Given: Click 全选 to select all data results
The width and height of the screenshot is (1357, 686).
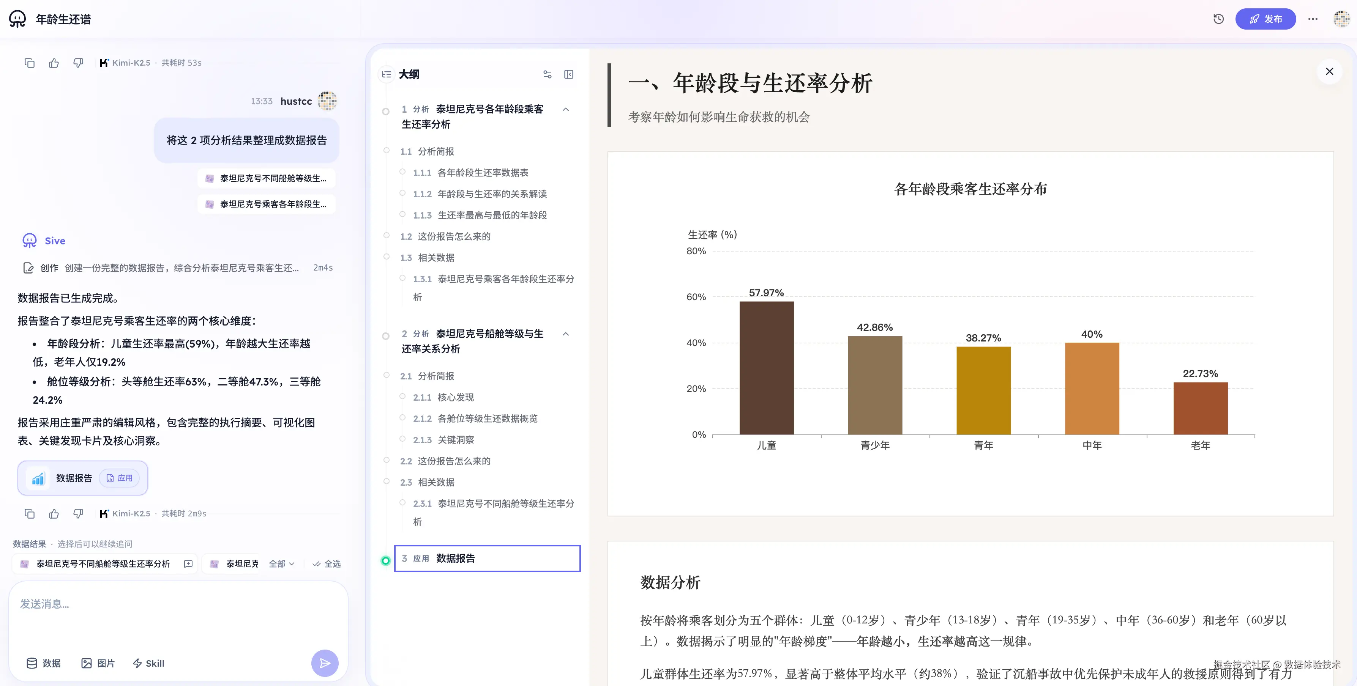Looking at the screenshot, I should click(327, 563).
